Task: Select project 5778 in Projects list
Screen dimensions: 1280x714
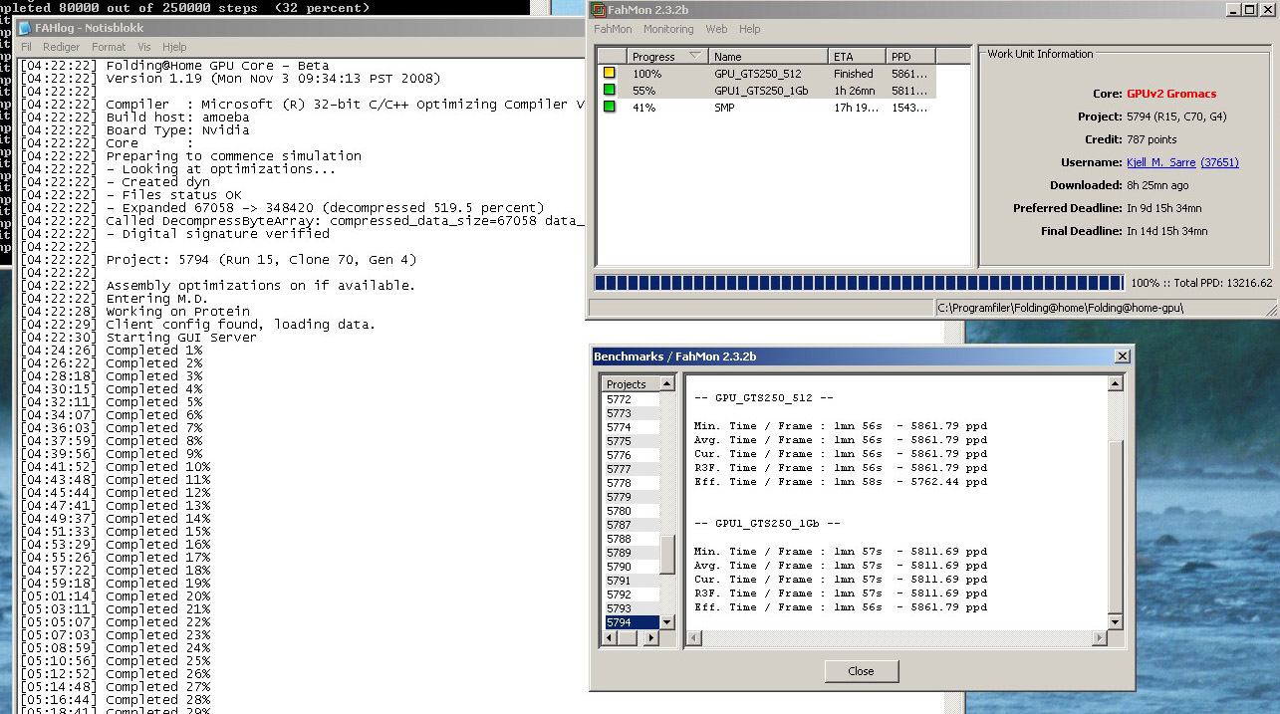Action: (x=630, y=483)
